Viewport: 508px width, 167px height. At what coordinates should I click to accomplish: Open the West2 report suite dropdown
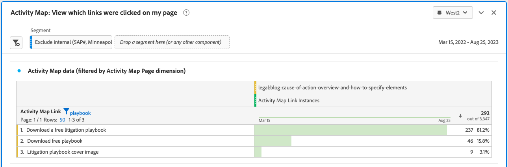452,13
